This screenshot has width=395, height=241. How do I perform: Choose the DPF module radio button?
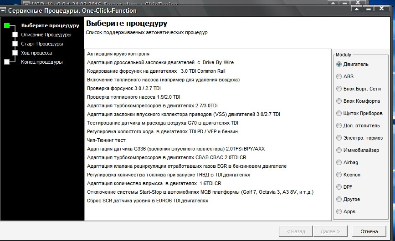point(339,187)
